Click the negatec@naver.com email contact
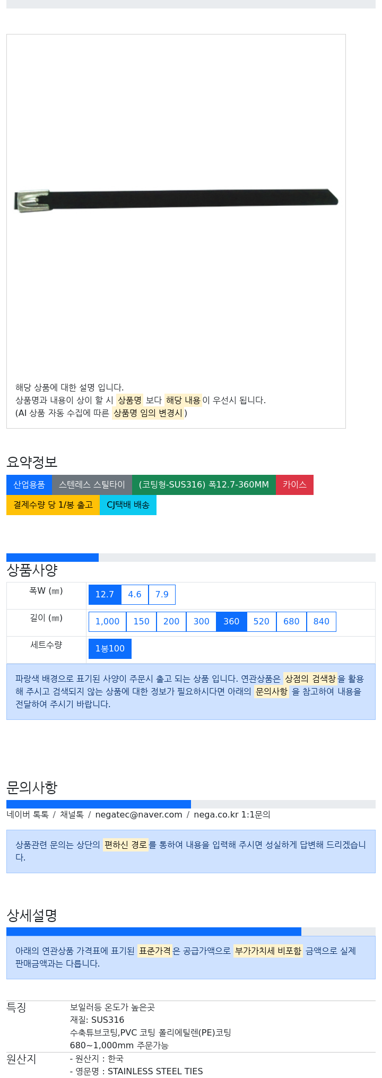 point(138,815)
